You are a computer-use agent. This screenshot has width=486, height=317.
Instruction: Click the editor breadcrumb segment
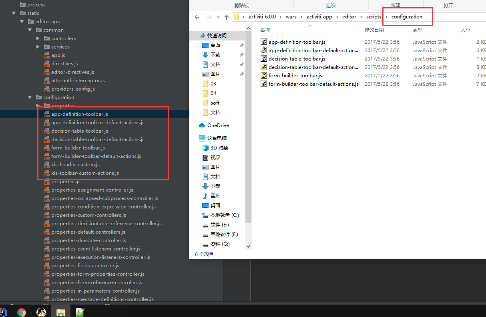[x=349, y=17]
